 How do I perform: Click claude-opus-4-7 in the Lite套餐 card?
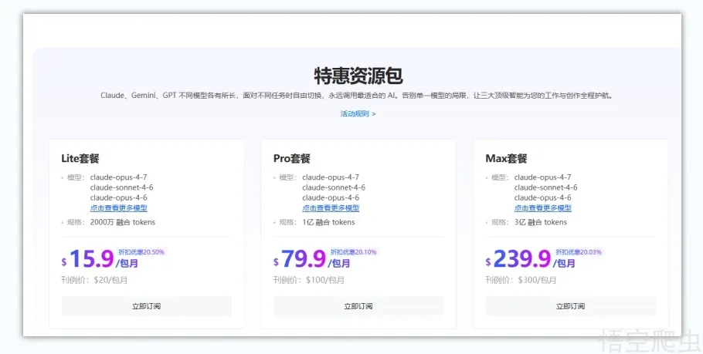pyautogui.click(x=118, y=177)
